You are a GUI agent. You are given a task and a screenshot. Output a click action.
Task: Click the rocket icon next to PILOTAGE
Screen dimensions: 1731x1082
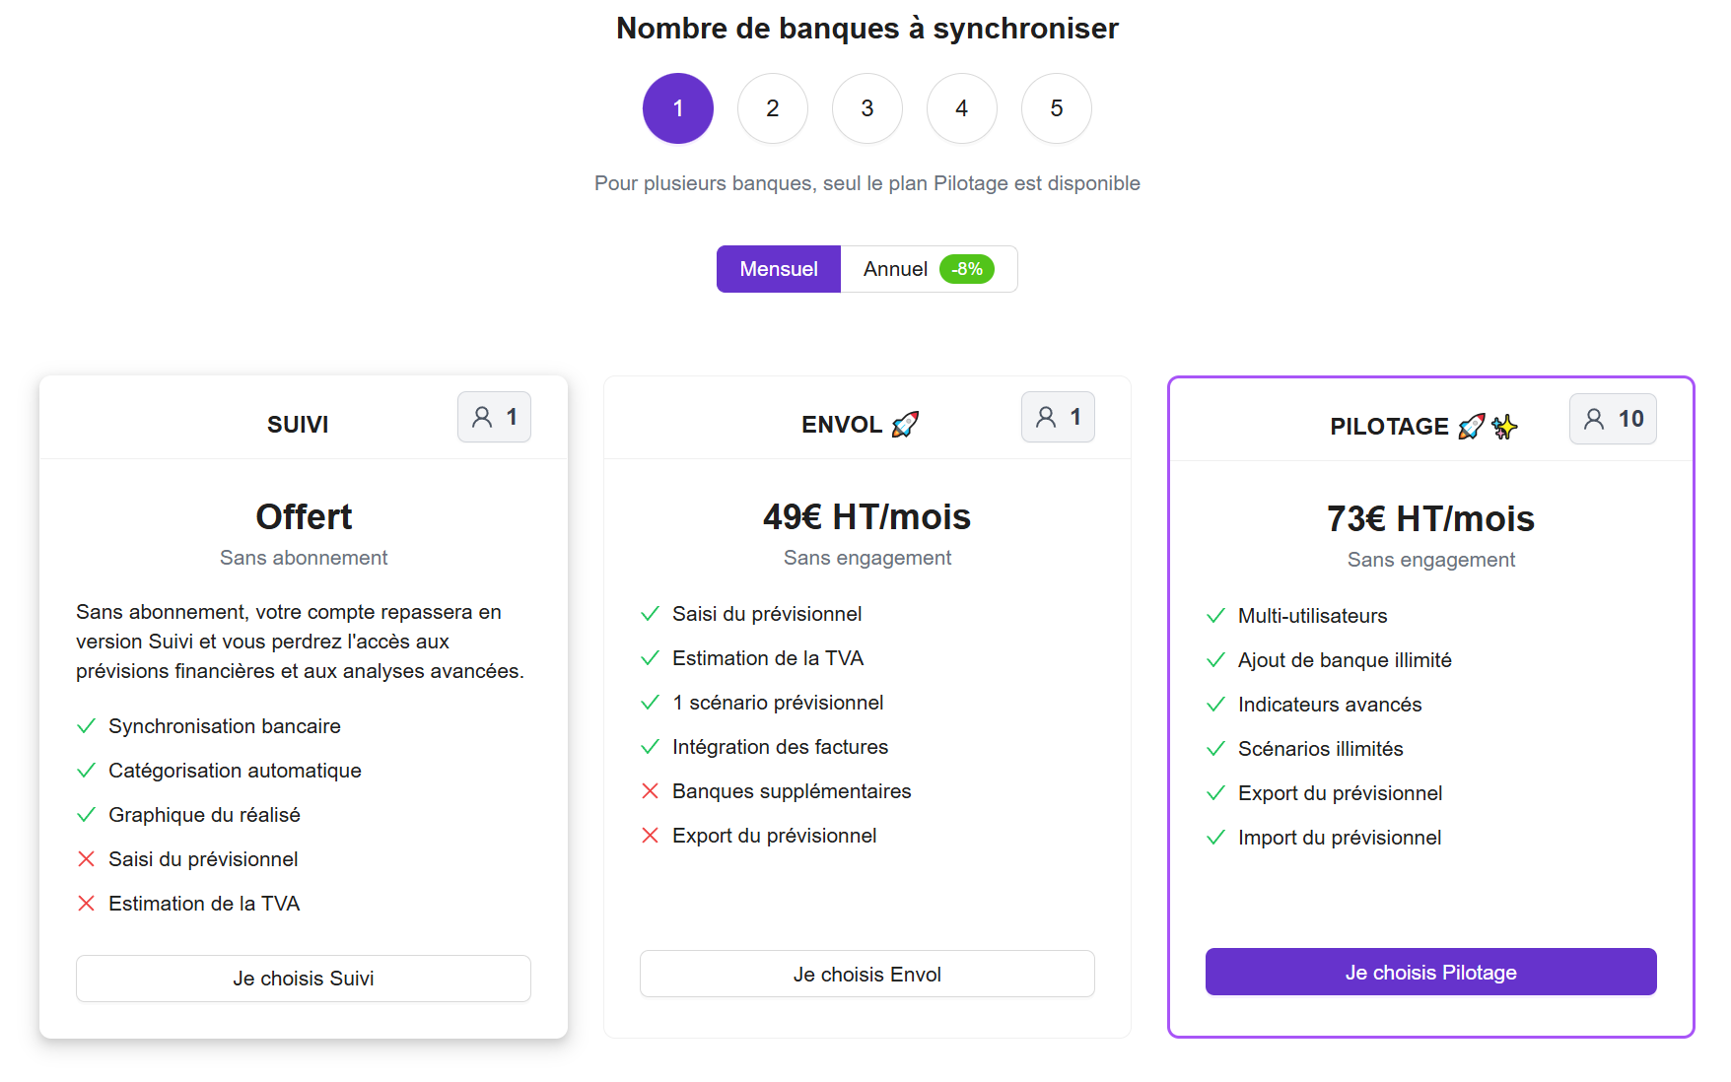coord(1472,427)
